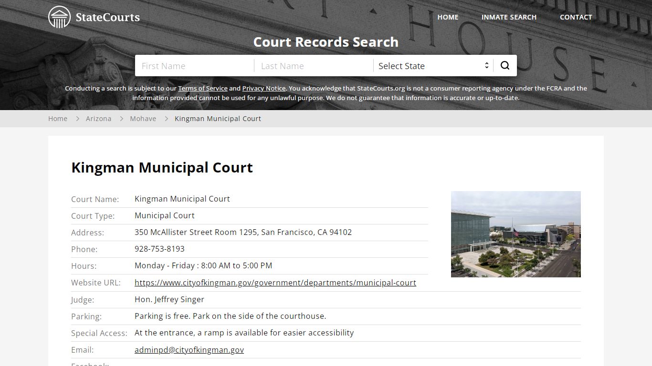Click the StateCourts courthouse logo icon
The image size is (652, 366).
(x=60, y=17)
